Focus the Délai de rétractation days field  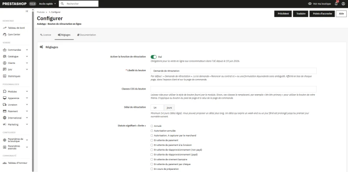[x=157, y=108]
